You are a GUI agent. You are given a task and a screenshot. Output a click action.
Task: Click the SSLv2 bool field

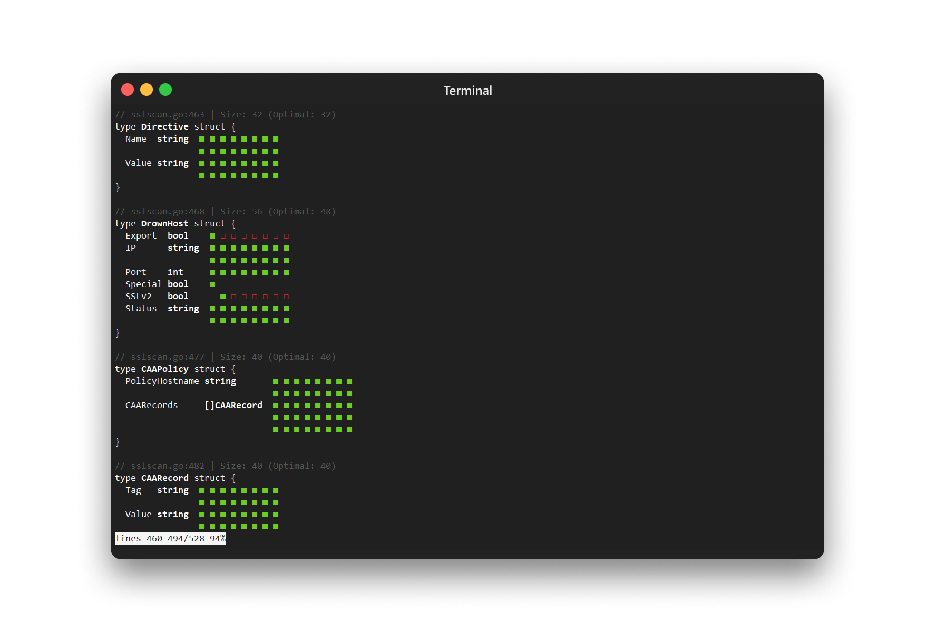157,296
